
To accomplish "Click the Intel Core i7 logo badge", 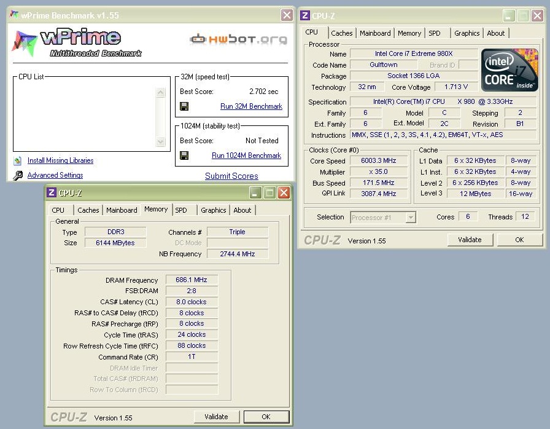I will click(x=509, y=70).
